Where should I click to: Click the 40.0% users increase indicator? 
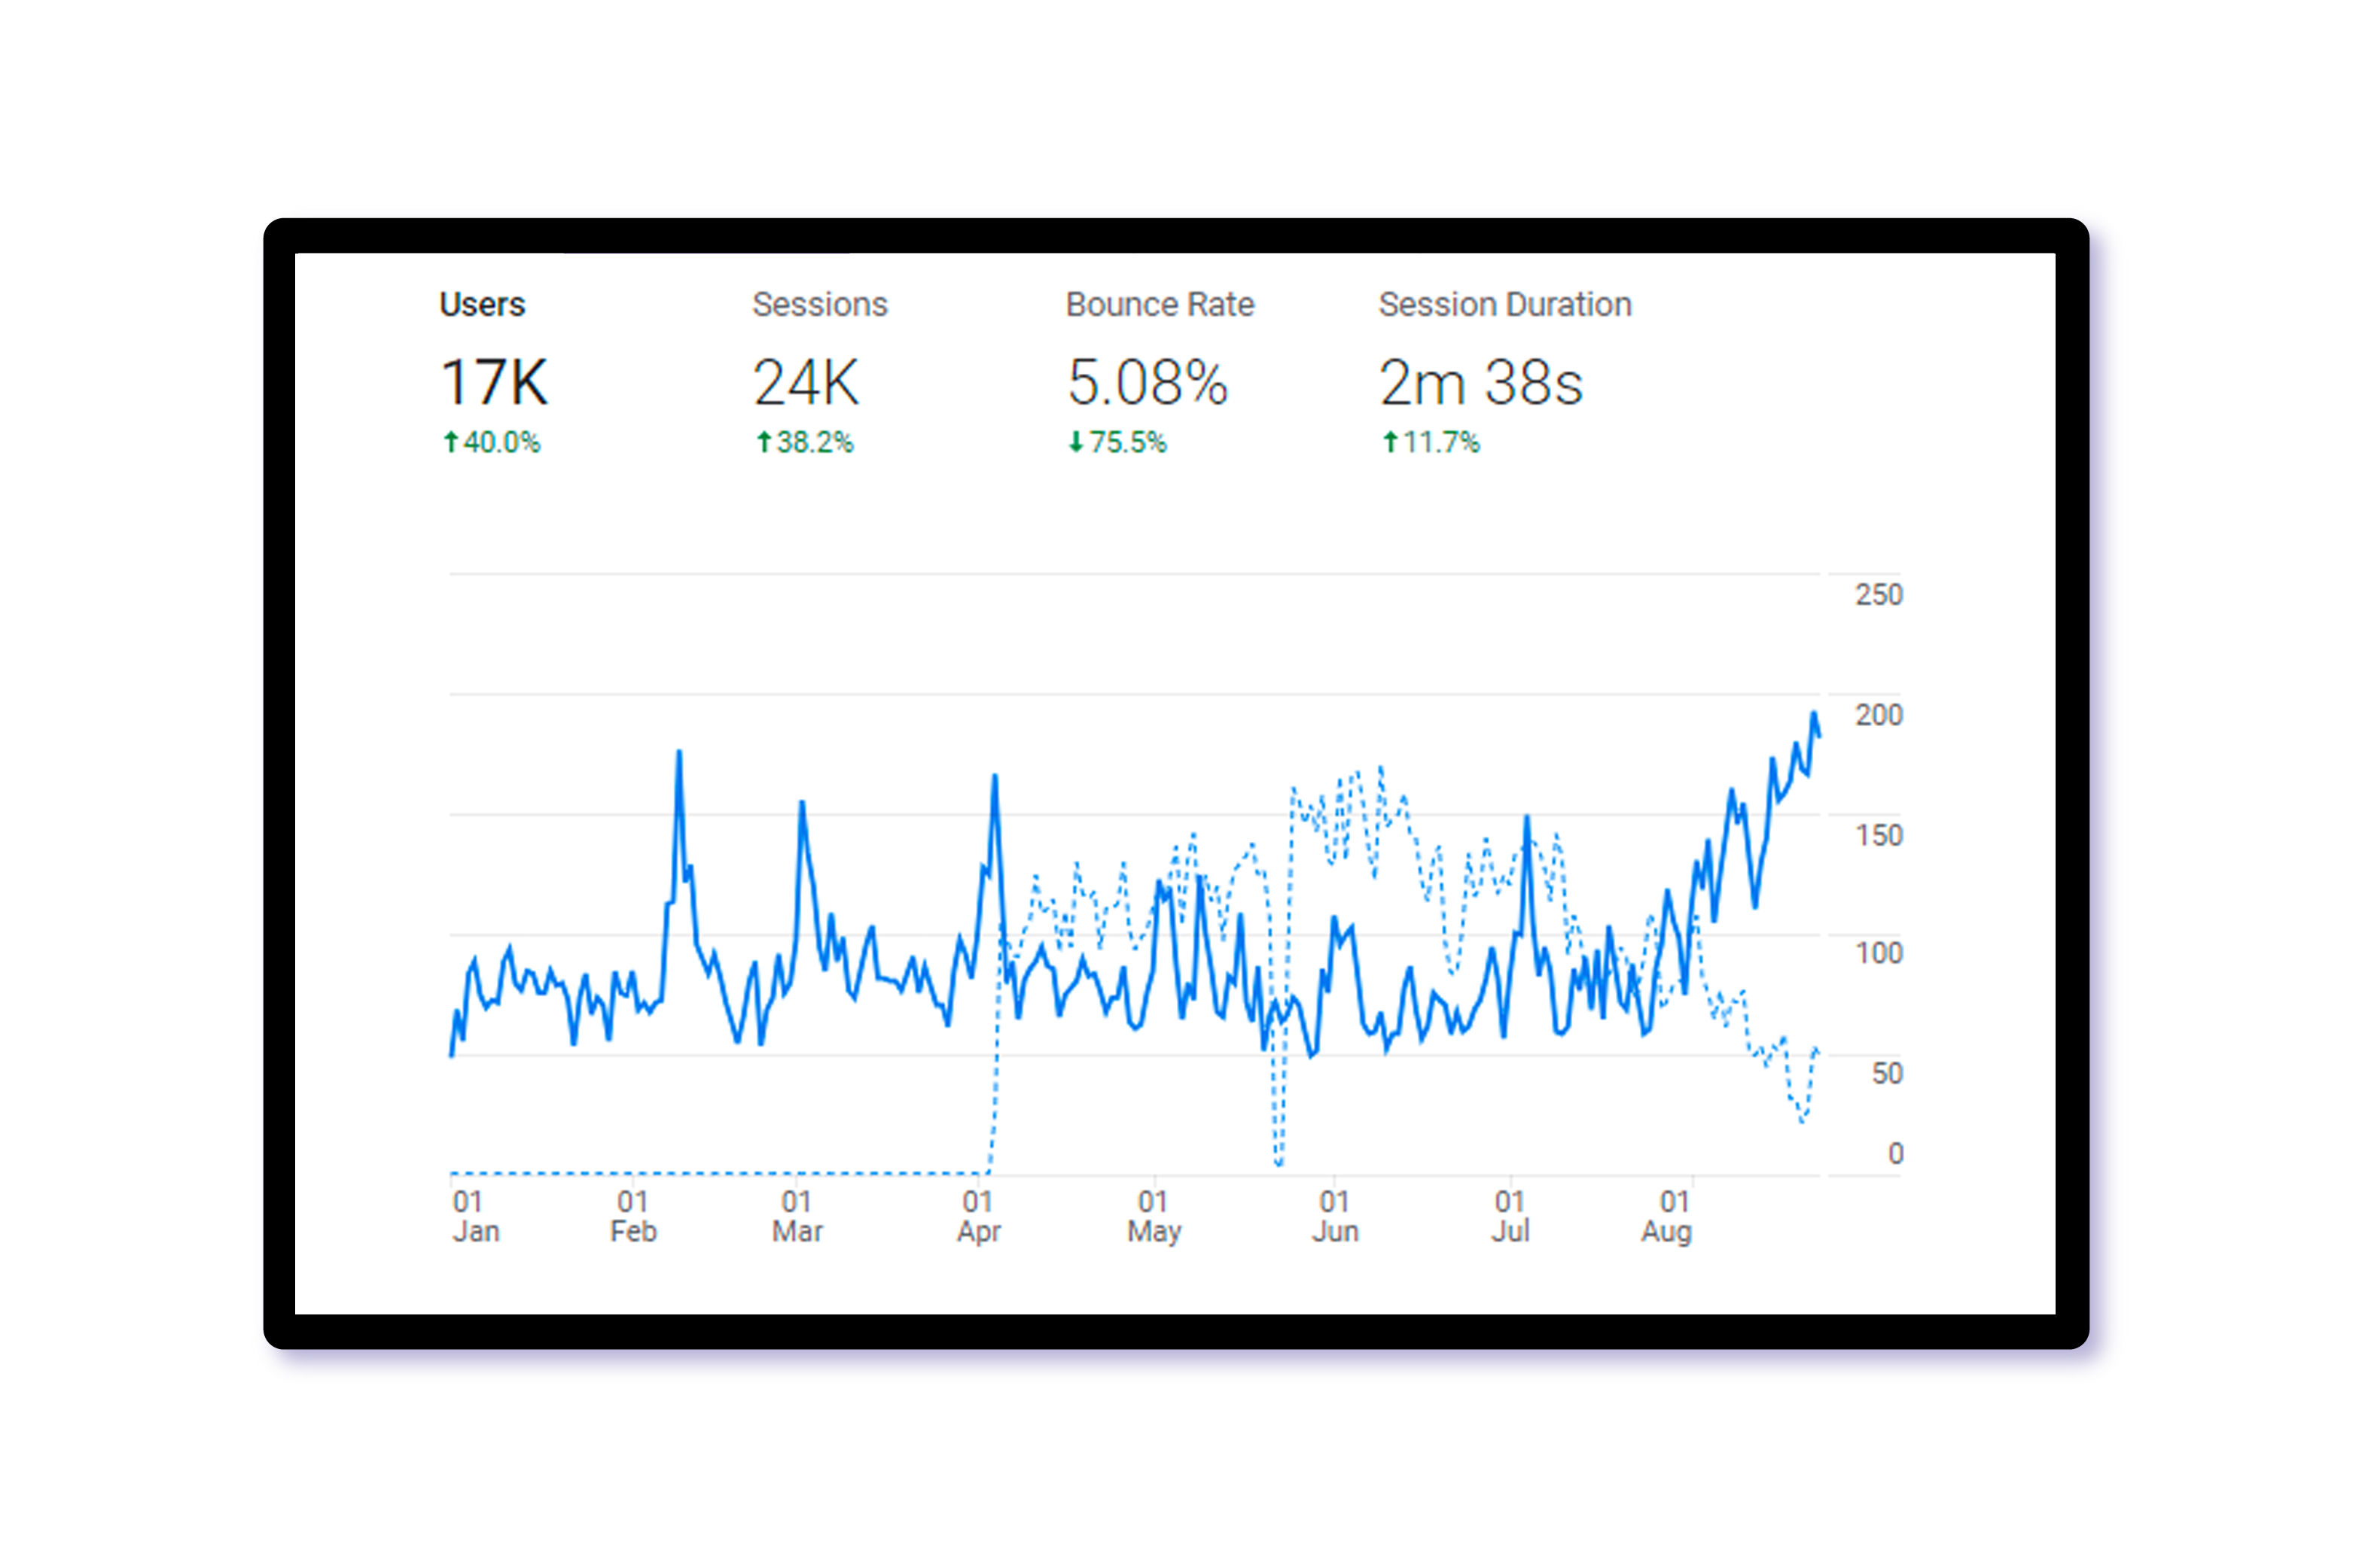coord(492,442)
